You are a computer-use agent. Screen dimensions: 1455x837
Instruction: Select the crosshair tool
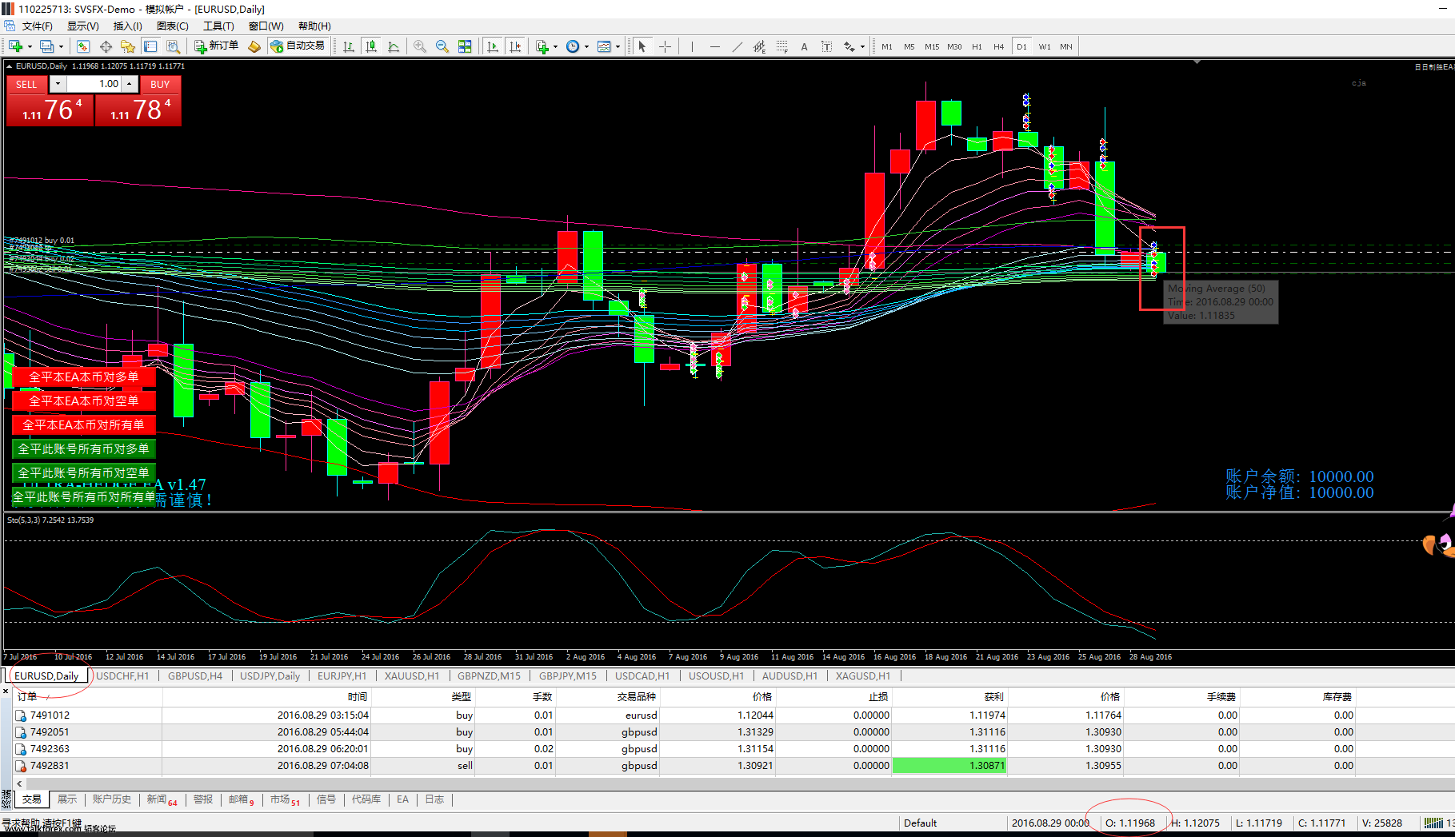coord(665,46)
